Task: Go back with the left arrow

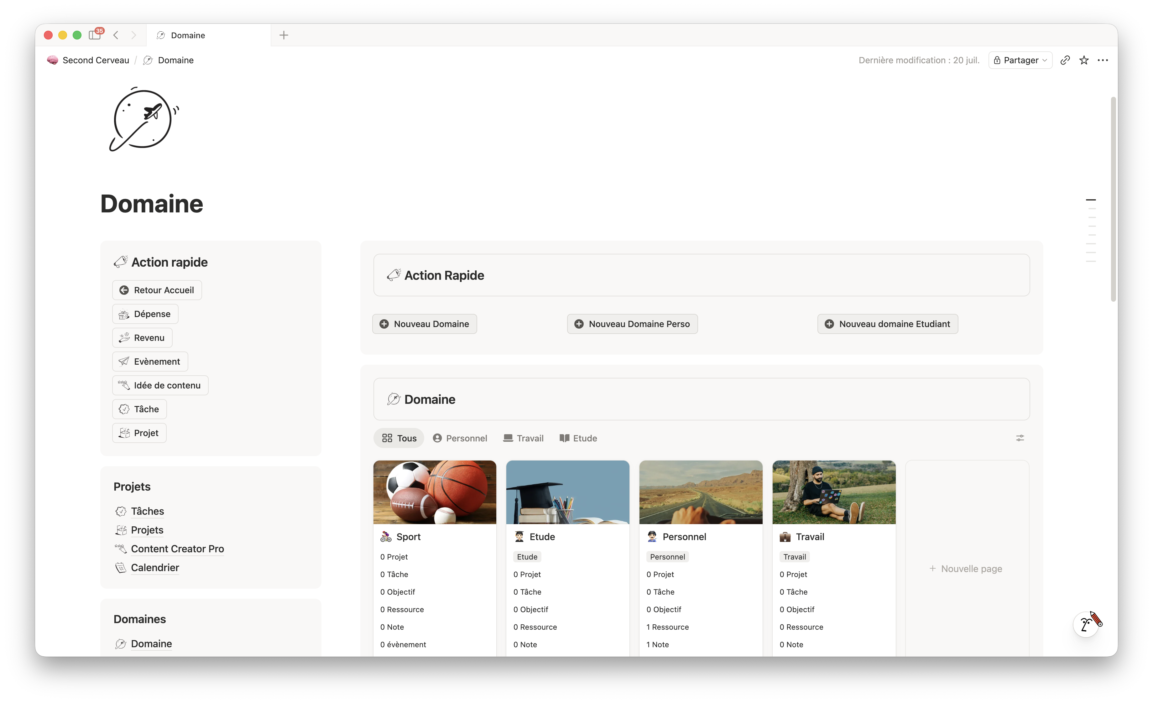Action: coord(116,35)
